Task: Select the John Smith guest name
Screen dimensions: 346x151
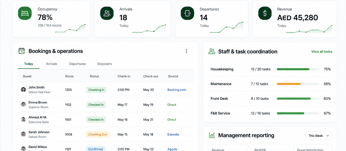Action: pyautogui.click(x=37, y=87)
